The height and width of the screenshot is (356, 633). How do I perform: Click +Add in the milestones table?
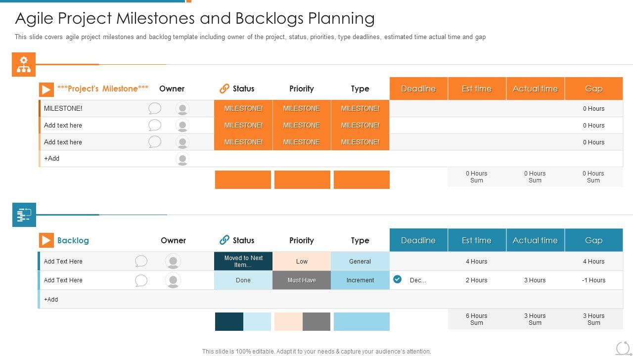click(x=52, y=159)
